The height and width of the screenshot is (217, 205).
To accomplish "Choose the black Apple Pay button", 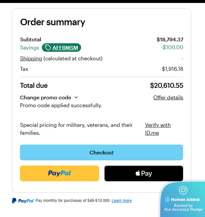I will [144, 173].
